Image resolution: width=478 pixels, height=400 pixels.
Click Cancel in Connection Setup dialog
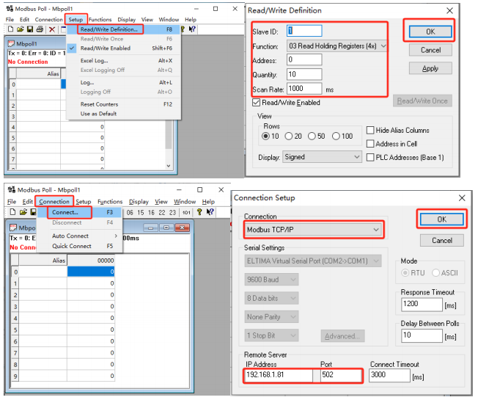(442, 241)
